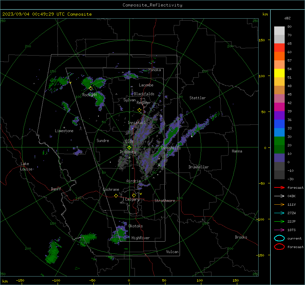This screenshot has width=305, height=285.
Task: Click the light blue 33-30 dBZ swatch
Action: [x=279, y=133]
